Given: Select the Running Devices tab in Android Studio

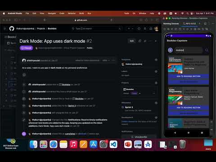Looking at the screenshot, I should tap(171, 24).
